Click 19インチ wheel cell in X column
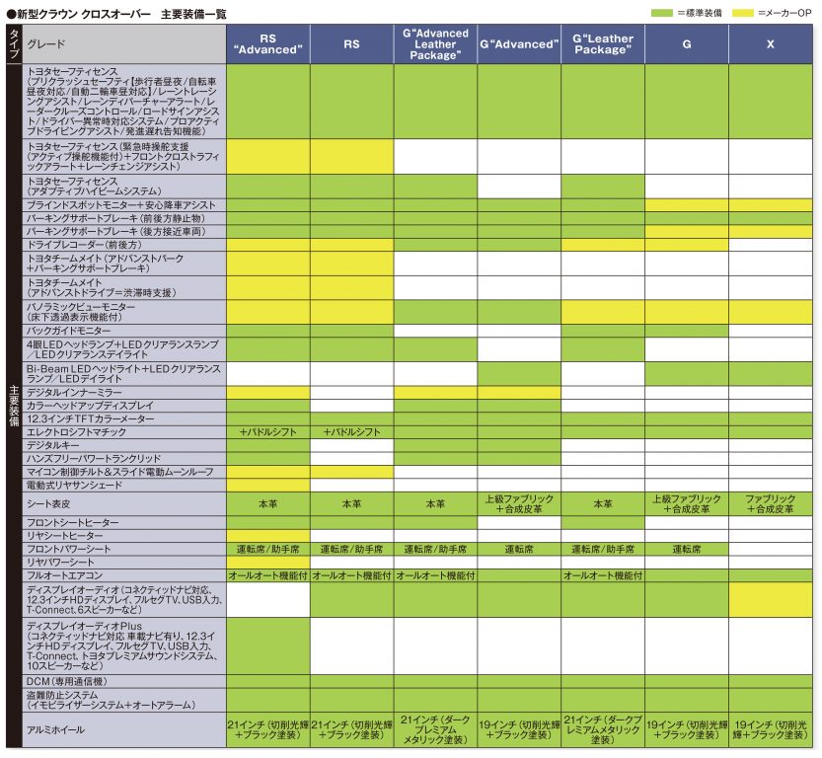Viewport: 822px width, 758px height. click(771, 729)
